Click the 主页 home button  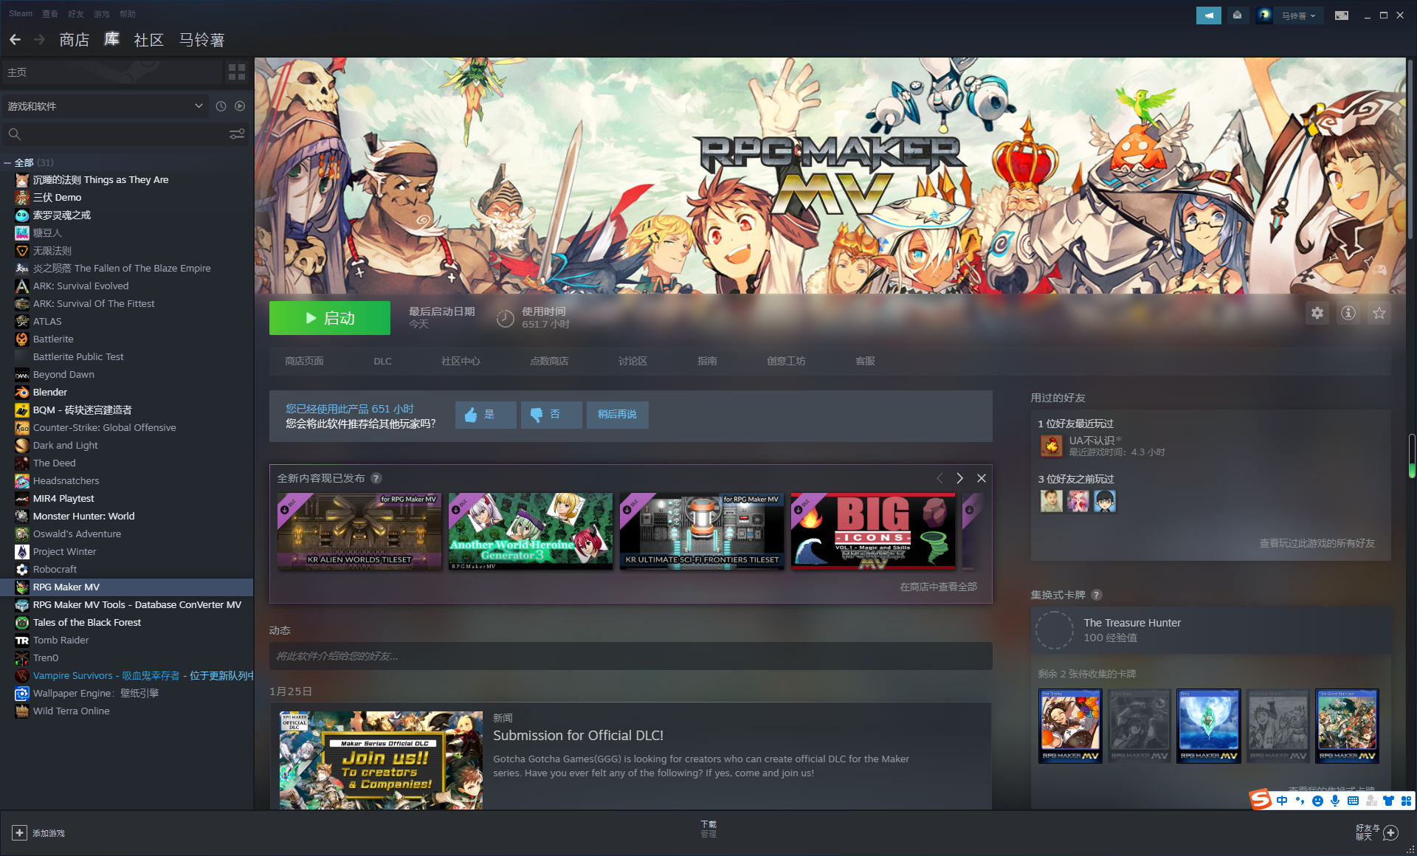pyautogui.click(x=111, y=72)
